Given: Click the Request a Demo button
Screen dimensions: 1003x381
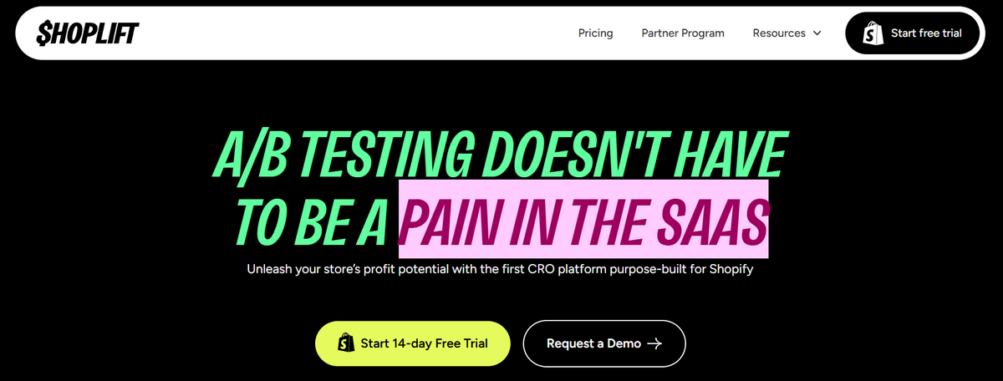Looking at the screenshot, I should pyautogui.click(x=603, y=343).
